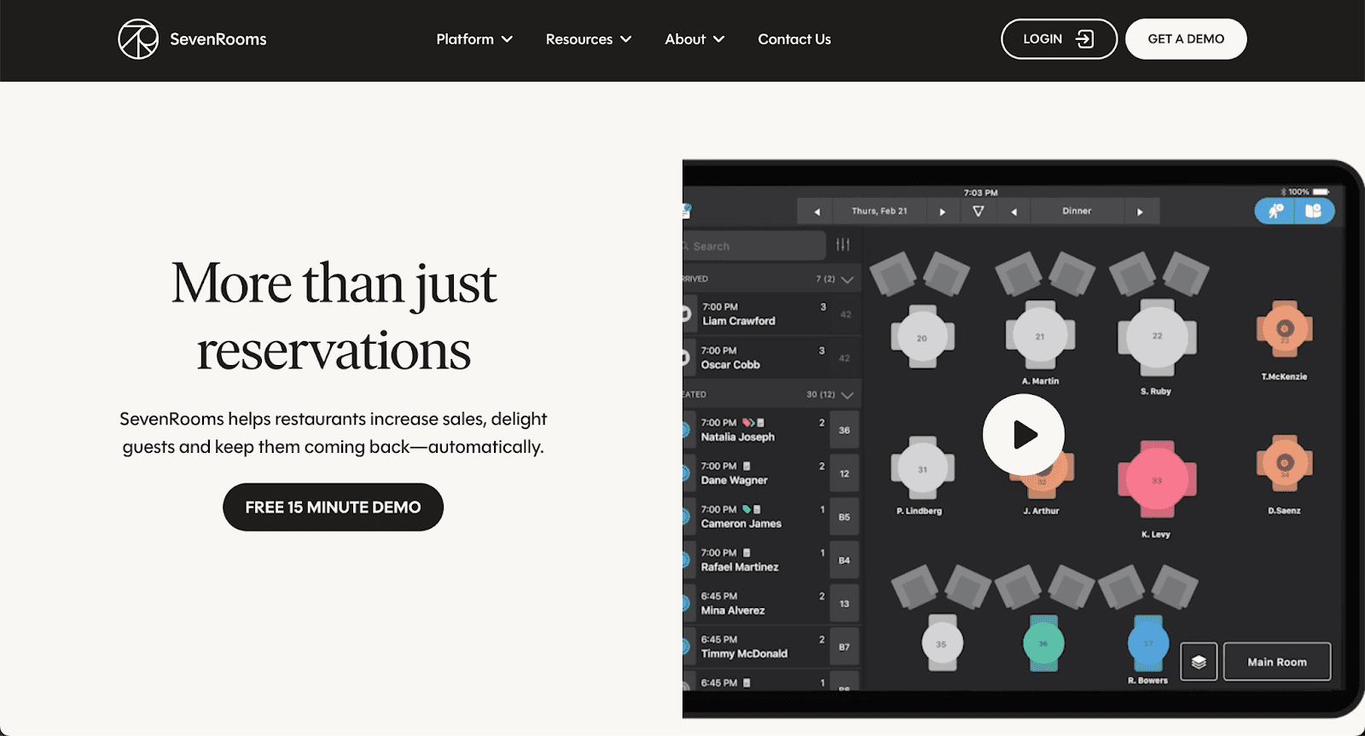Open the list filter sliders icon
This screenshot has width=1365, height=736.
point(843,245)
